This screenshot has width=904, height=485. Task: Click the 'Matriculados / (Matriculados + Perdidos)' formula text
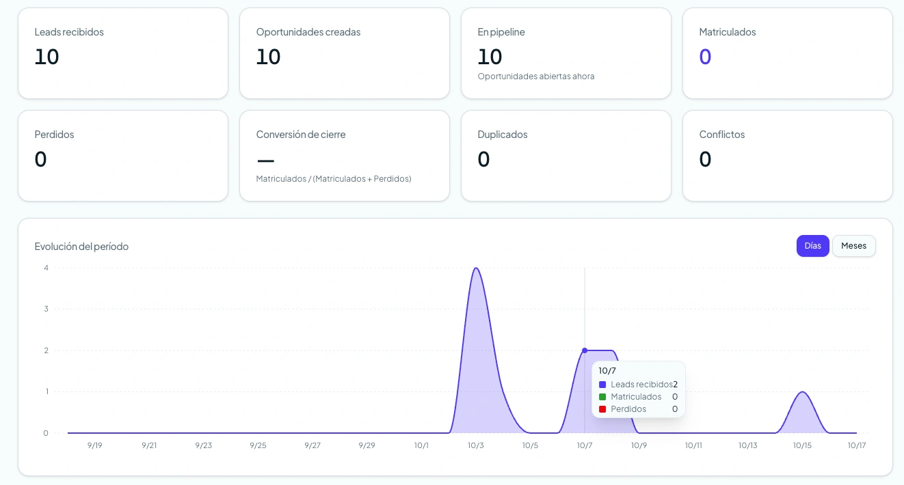(334, 179)
